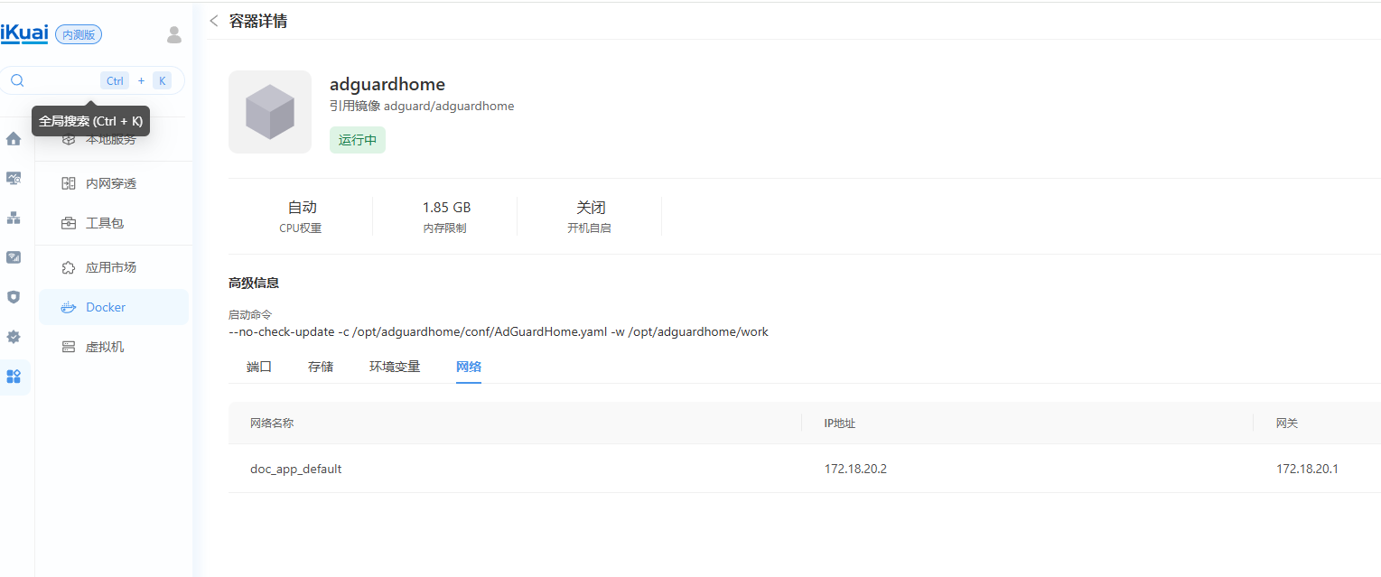Click the icon beside 内网穿透
Viewport: 1381px width, 577px height.
69,183
